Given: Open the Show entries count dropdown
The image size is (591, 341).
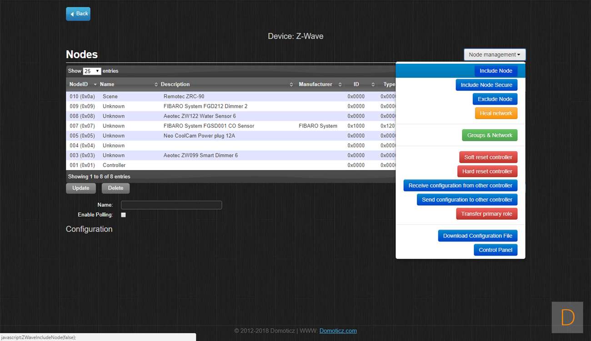Looking at the screenshot, I should tap(91, 71).
